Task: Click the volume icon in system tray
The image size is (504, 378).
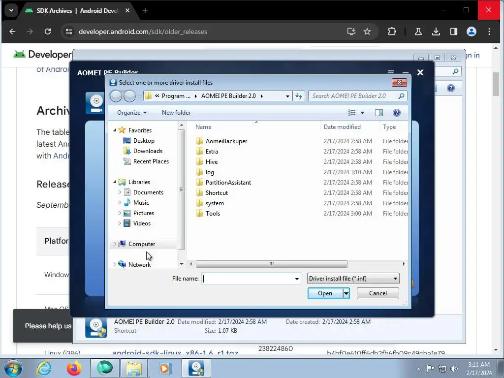Action: tap(454, 368)
